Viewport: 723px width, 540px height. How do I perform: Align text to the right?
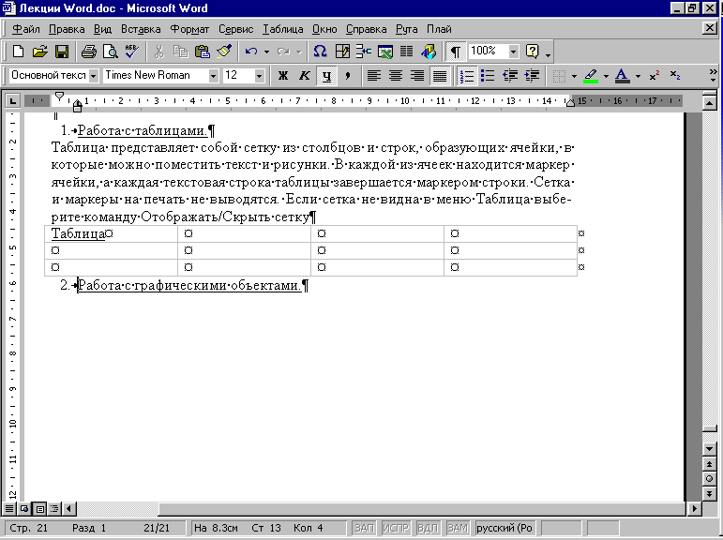(x=417, y=76)
